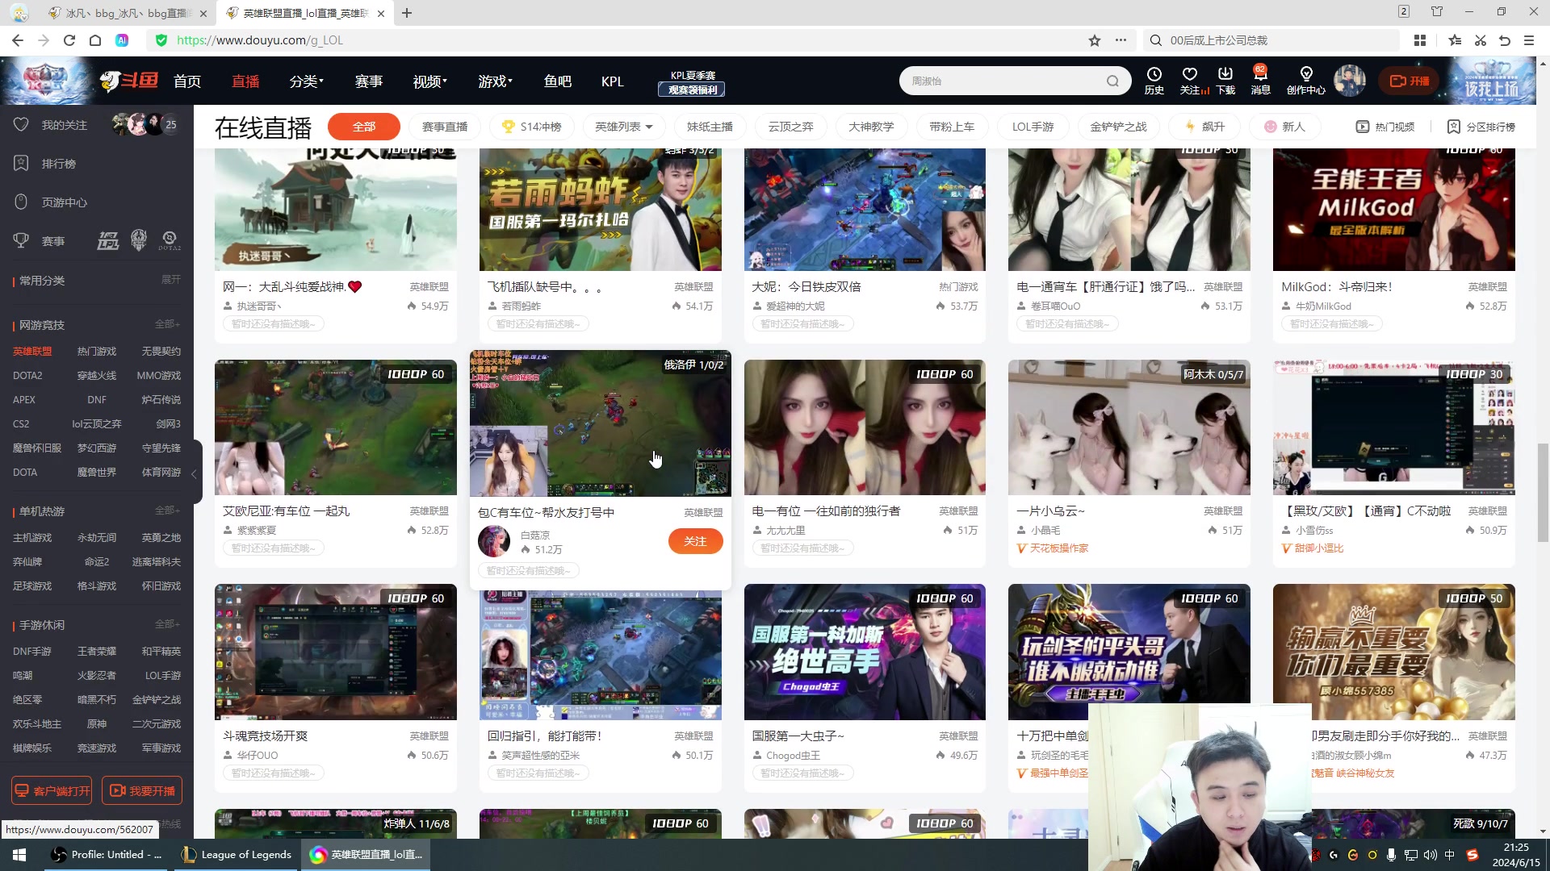Select the 新人 filter tab

[x=1284, y=127]
